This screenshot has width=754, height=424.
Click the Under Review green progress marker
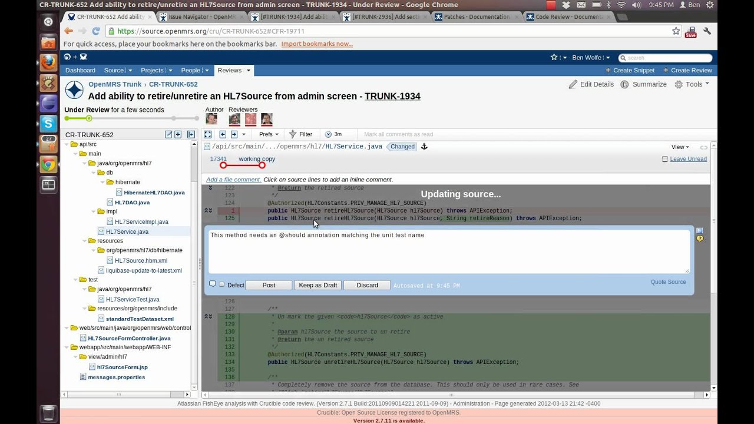89,119
